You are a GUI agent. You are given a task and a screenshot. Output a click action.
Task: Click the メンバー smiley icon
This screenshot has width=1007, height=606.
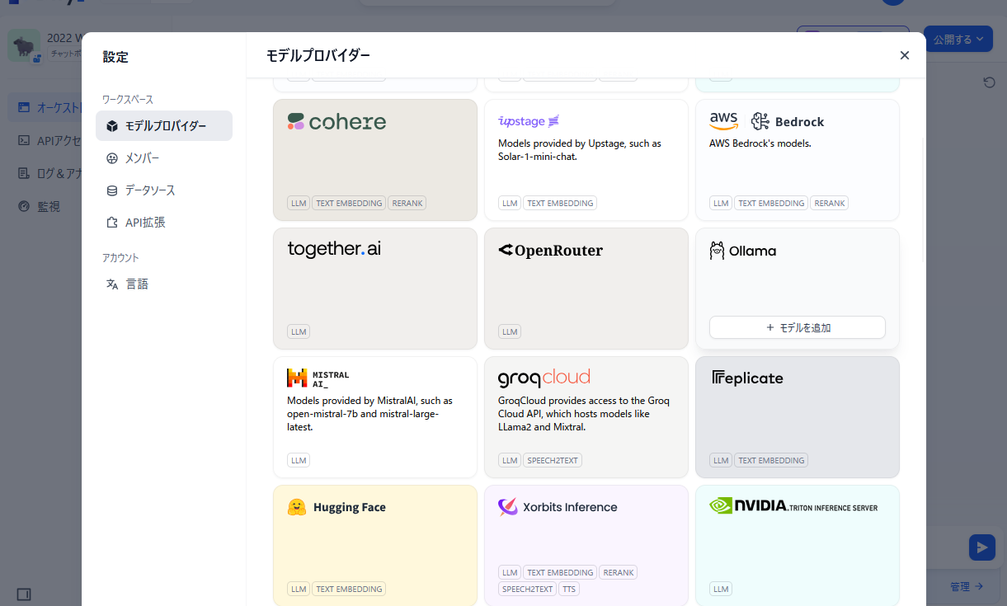pos(112,158)
